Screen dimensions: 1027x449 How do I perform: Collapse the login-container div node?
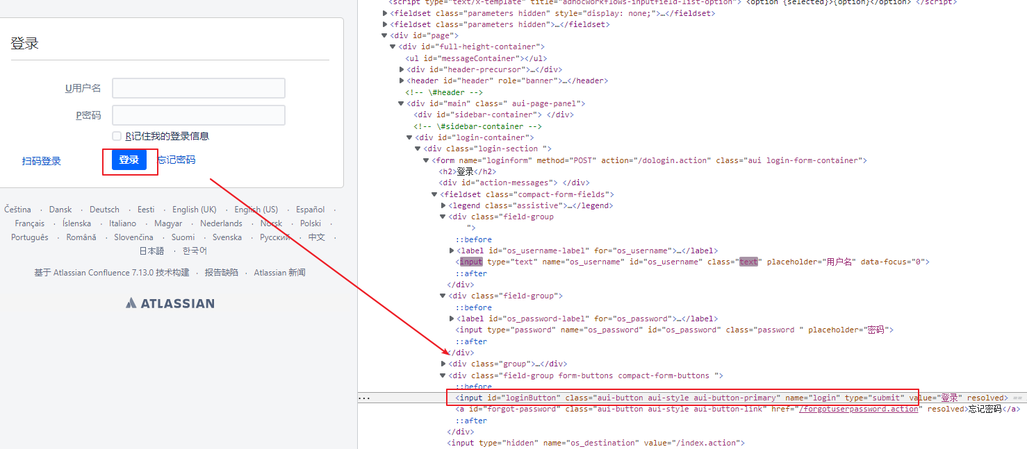[410, 137]
